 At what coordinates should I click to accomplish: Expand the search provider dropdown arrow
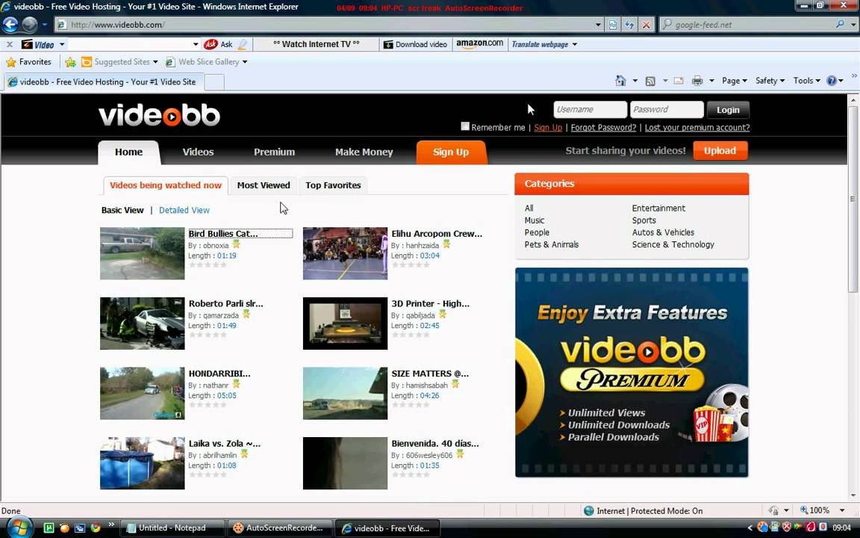point(853,25)
